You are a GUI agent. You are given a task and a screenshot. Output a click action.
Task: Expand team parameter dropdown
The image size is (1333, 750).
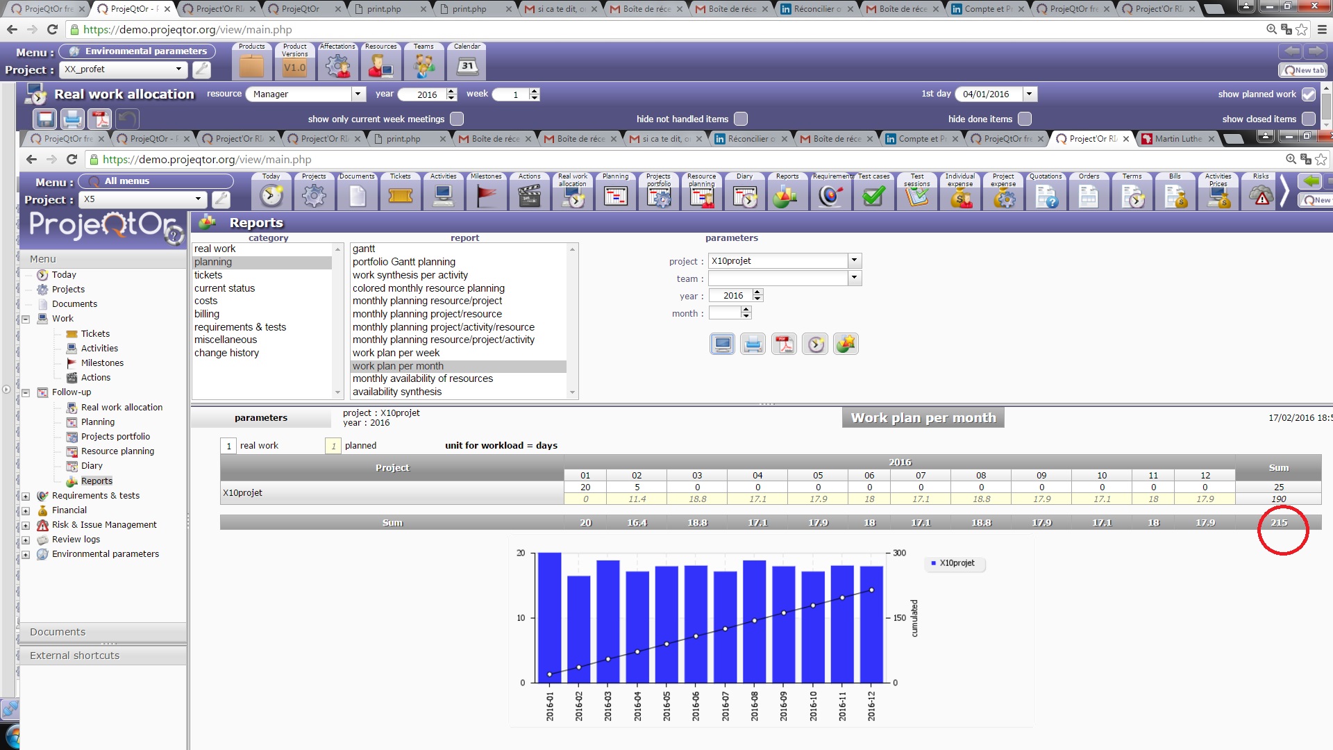(x=855, y=278)
